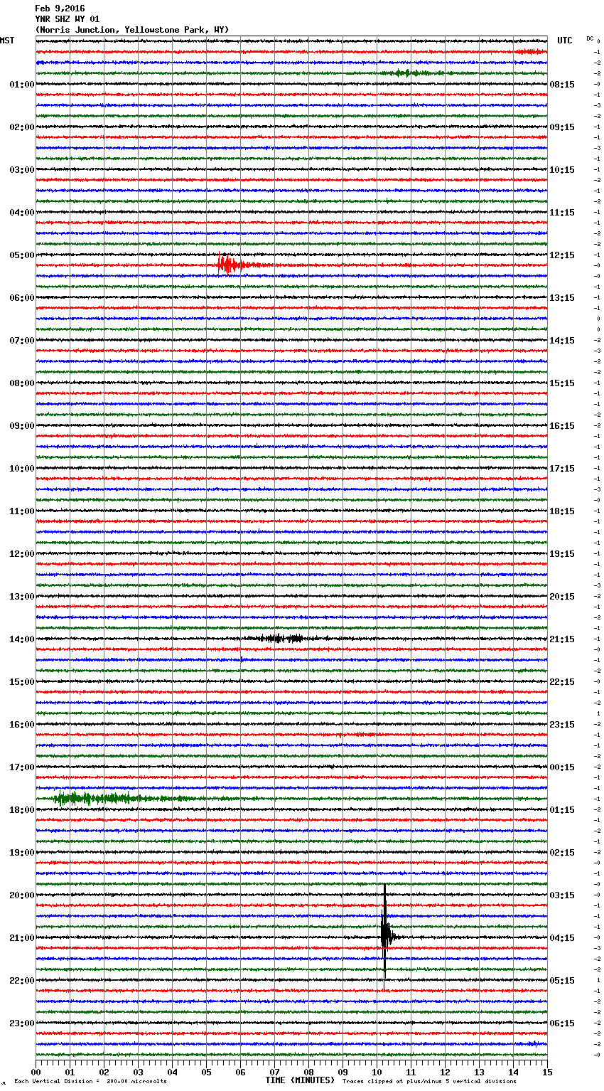The height and width of the screenshot is (1091, 604).
Task: Click the 20:15 UTC time label
Action: (562, 597)
